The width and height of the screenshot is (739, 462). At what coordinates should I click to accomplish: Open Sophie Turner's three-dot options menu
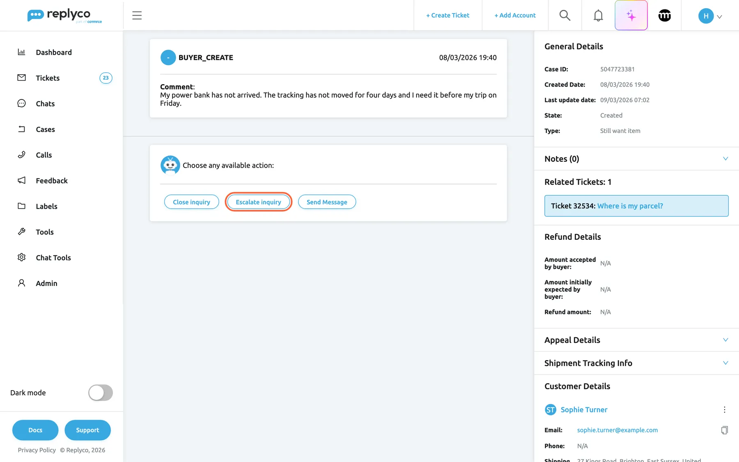tap(724, 409)
